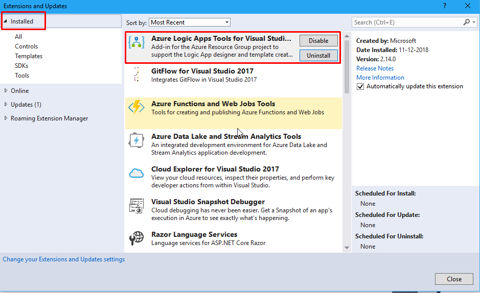Image resolution: width=480 pixels, height=293 pixels.
Task: Expand the Online category
Action: point(6,90)
